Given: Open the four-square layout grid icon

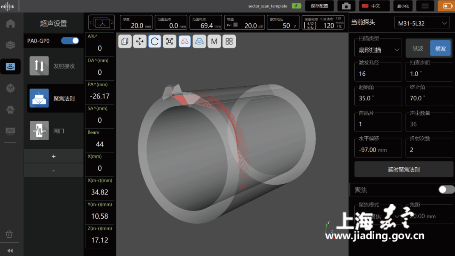Looking at the screenshot, I should (229, 41).
